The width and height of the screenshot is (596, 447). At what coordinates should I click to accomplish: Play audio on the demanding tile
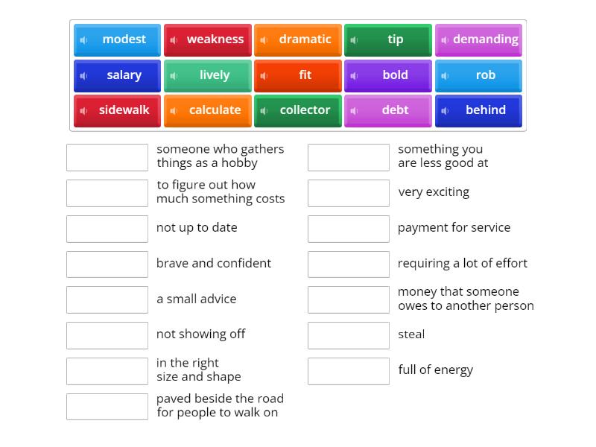pos(444,40)
